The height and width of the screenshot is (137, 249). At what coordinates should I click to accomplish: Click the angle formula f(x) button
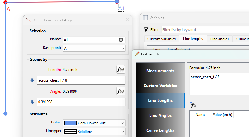tap(120, 91)
